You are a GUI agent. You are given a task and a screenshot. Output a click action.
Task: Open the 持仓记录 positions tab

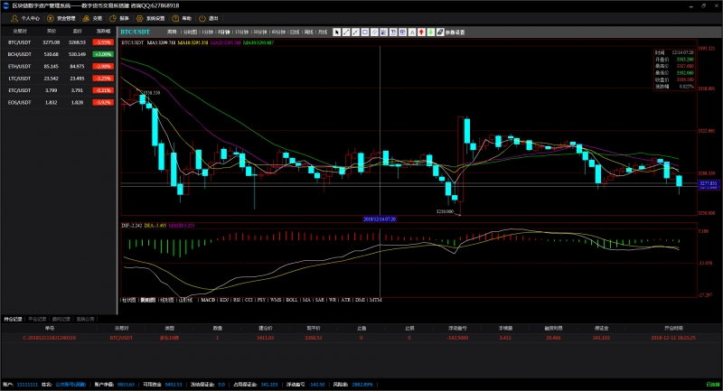click(x=13, y=319)
